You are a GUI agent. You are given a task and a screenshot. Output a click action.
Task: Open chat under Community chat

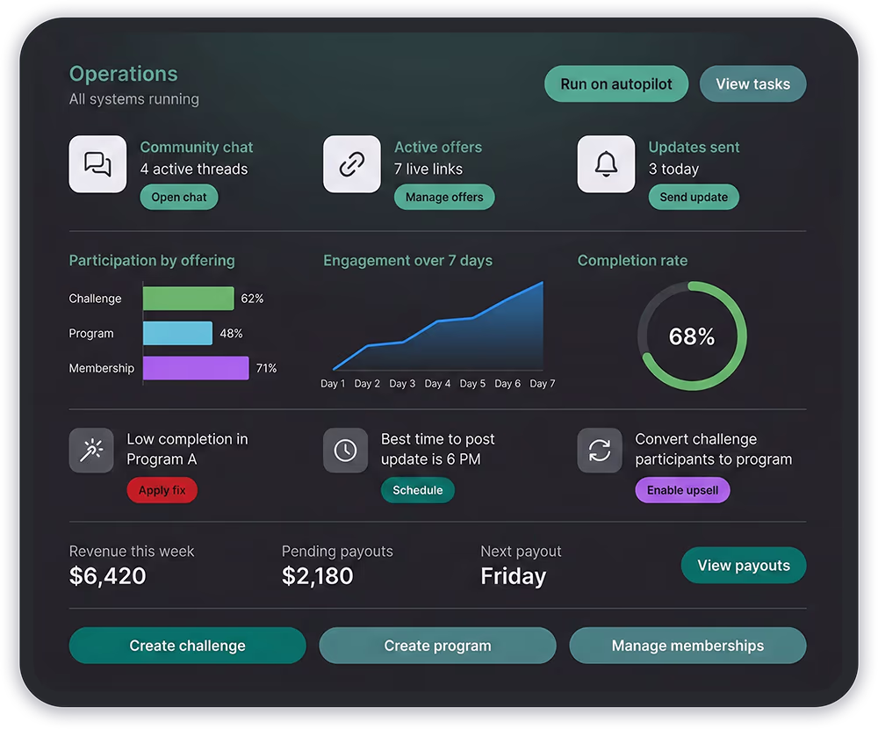179,198
